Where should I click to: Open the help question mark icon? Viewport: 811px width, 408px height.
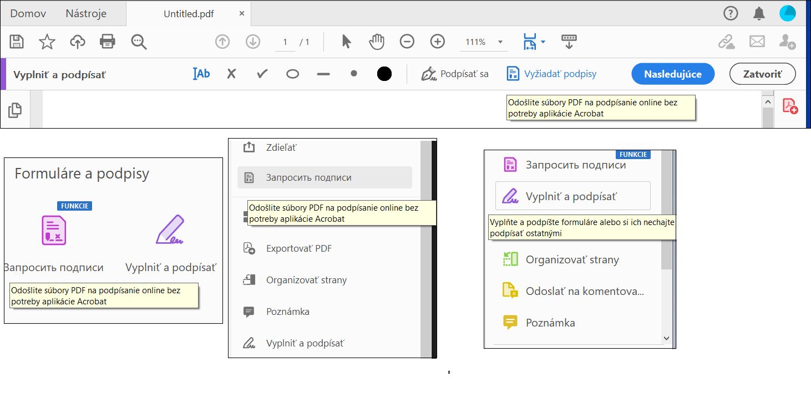(x=731, y=13)
